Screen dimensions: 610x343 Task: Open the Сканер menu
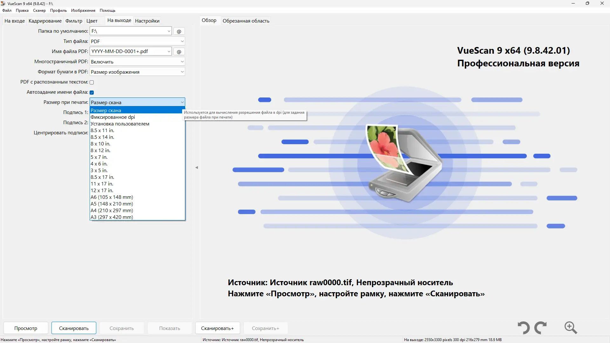39,10
